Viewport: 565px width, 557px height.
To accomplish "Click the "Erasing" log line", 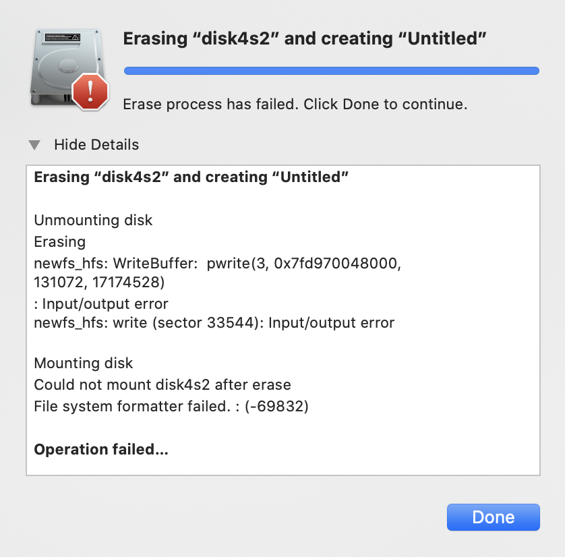I will [x=60, y=242].
